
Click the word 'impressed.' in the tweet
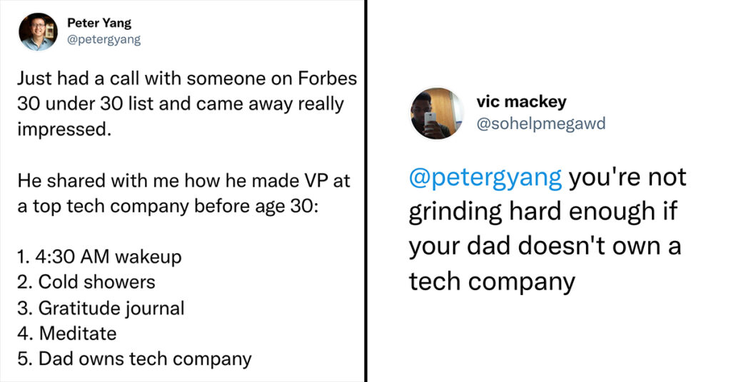coord(64,129)
